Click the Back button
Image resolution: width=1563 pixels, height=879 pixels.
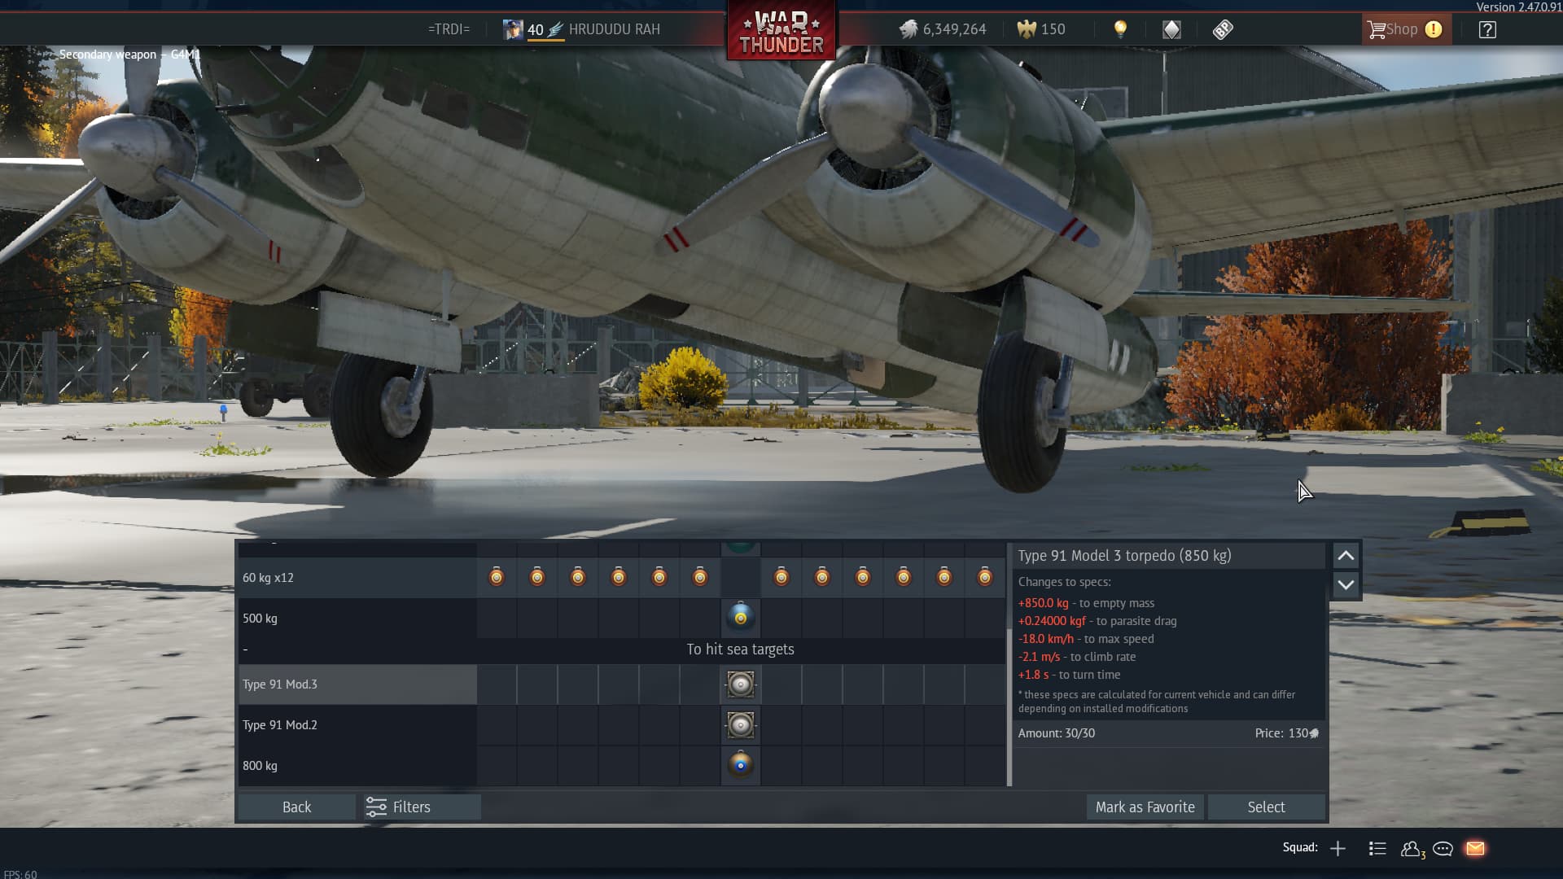coord(296,807)
